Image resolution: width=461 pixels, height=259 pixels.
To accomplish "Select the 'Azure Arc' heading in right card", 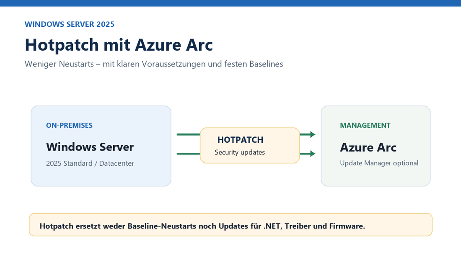I will click(368, 147).
